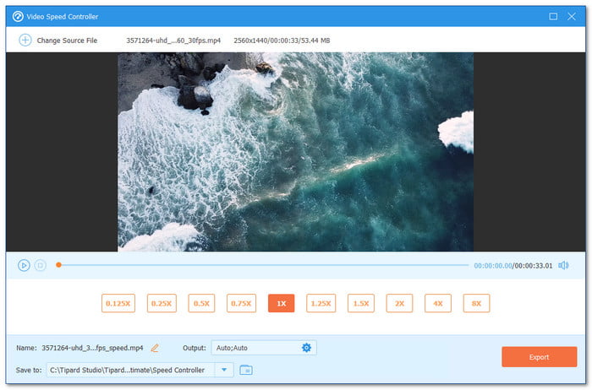This screenshot has width=592, height=390.
Task: Click the Change Source File plus icon
Action: tap(25, 40)
